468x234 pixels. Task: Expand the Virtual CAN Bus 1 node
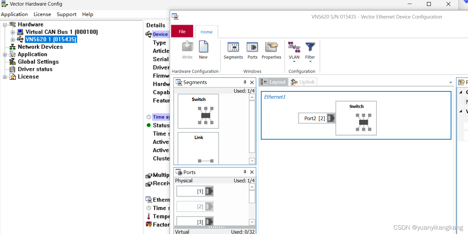tap(13, 32)
